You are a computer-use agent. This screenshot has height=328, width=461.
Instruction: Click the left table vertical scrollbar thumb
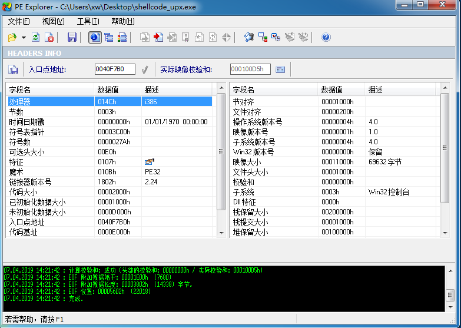click(x=221, y=151)
